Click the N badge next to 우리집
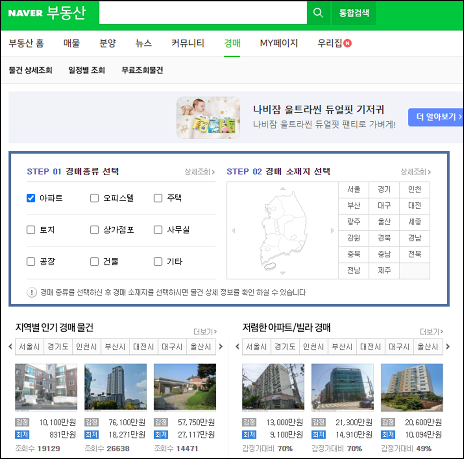The height and width of the screenshot is (459, 464). point(347,43)
